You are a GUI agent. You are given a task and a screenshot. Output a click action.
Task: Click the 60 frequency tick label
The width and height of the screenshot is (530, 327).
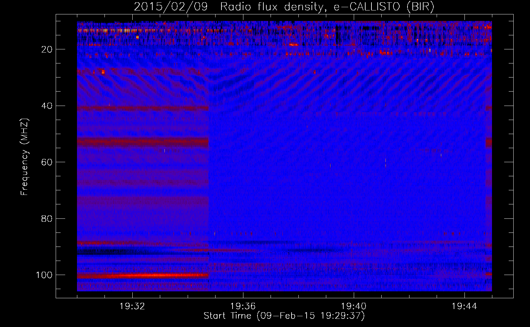point(47,162)
